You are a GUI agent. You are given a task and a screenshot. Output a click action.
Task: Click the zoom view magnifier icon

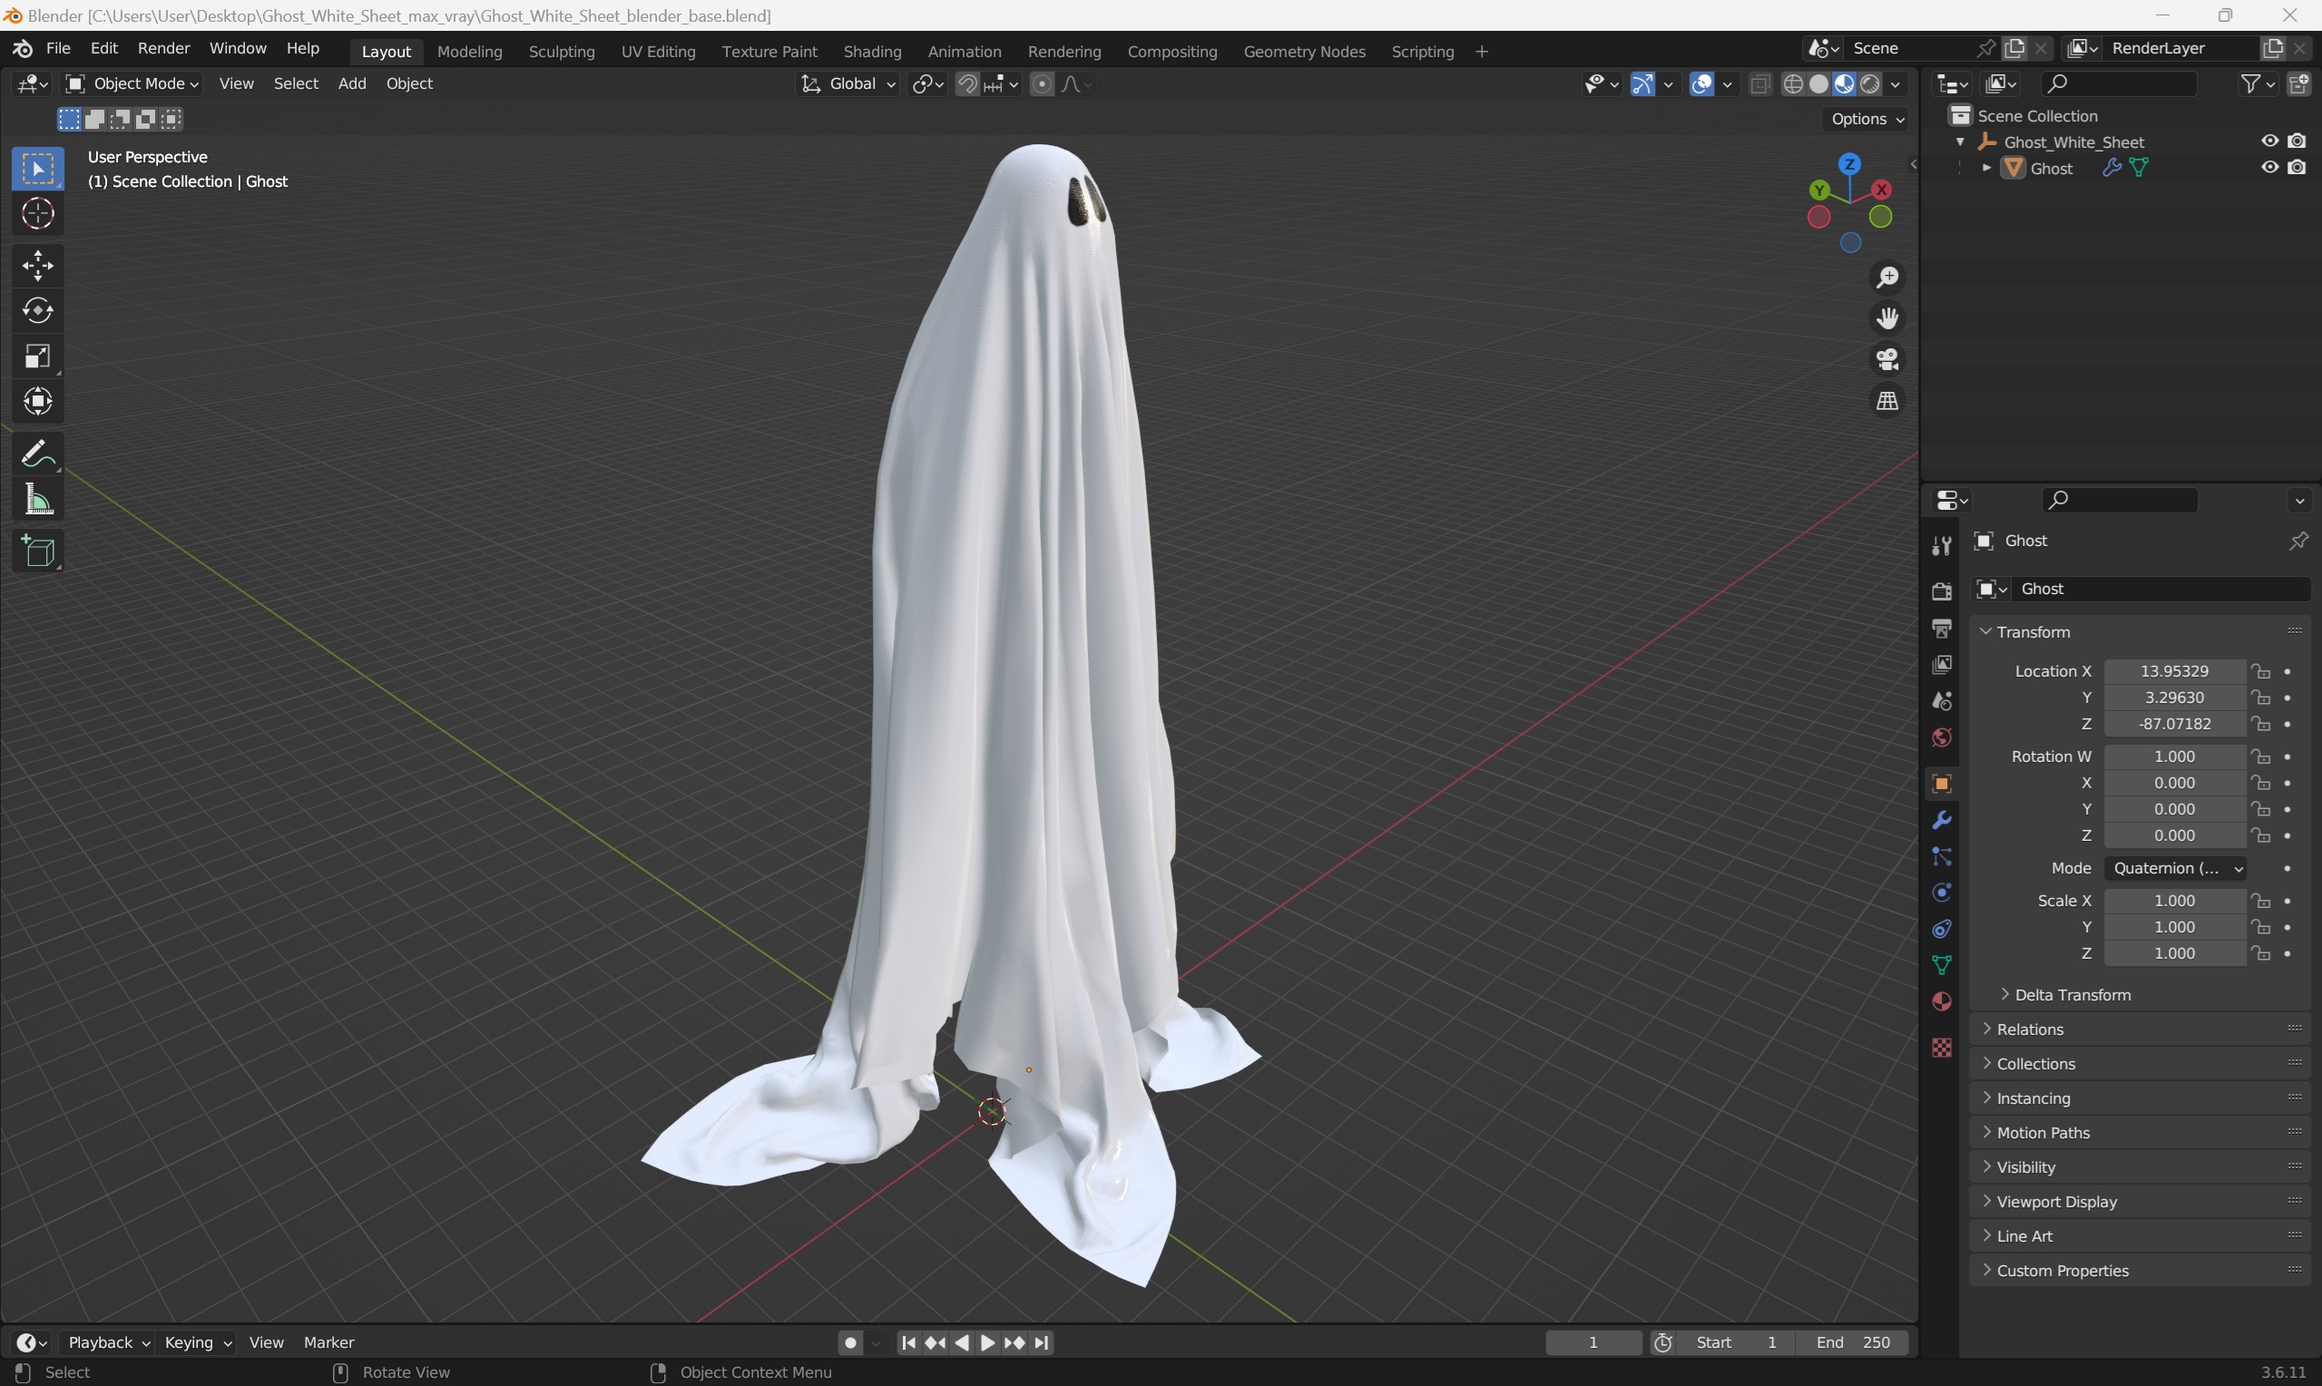[1887, 278]
